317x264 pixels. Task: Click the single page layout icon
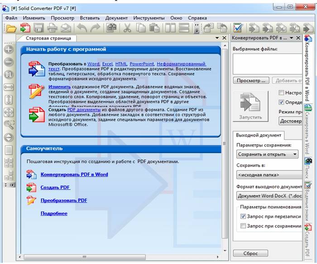pos(9,150)
